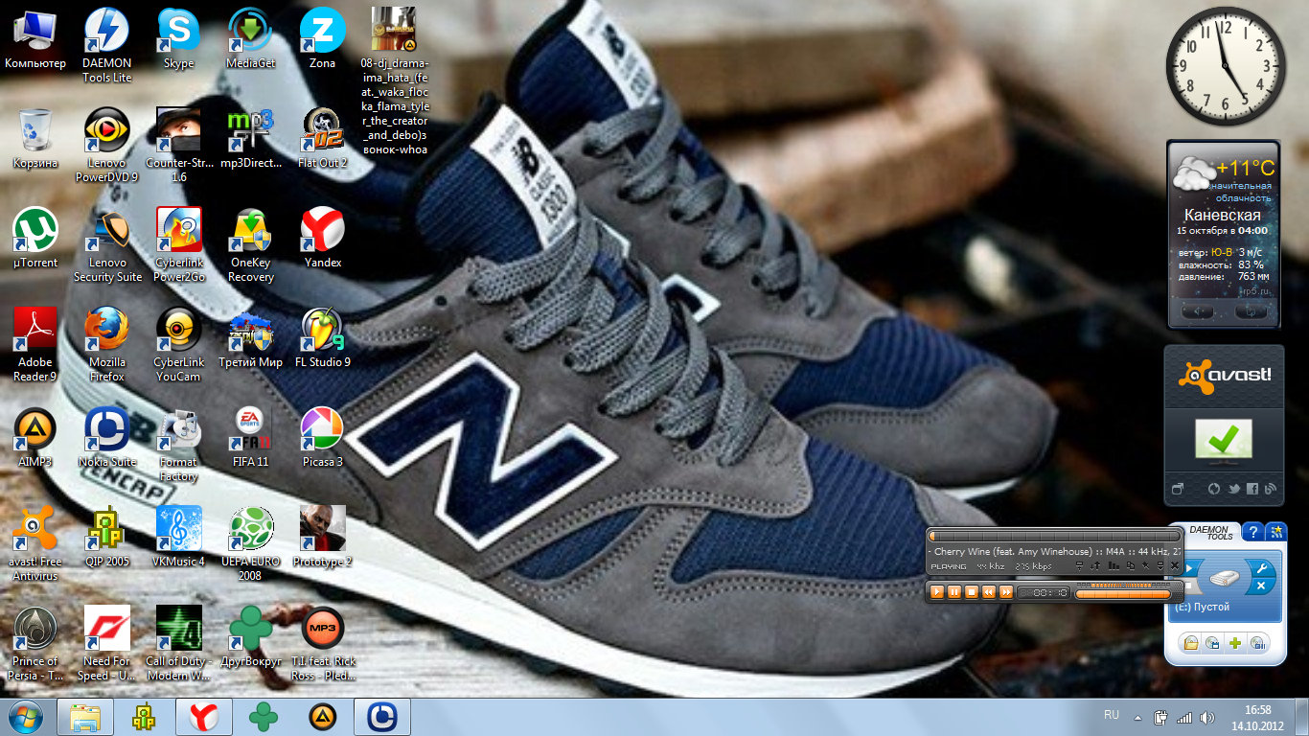Select the FL Studio 9 shortcut
The width and height of the screenshot is (1309, 736).
click(323, 338)
